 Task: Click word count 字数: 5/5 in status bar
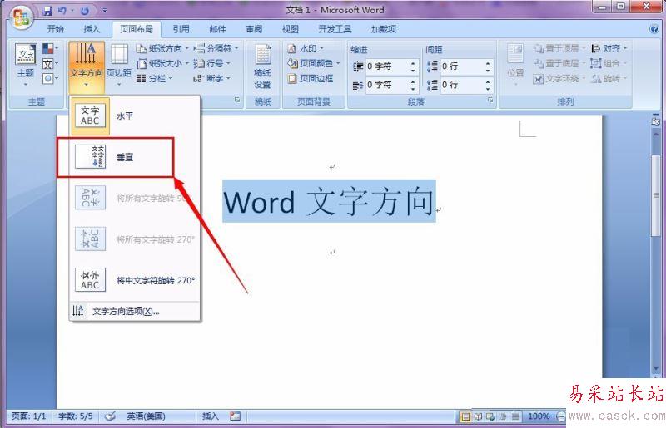75,416
